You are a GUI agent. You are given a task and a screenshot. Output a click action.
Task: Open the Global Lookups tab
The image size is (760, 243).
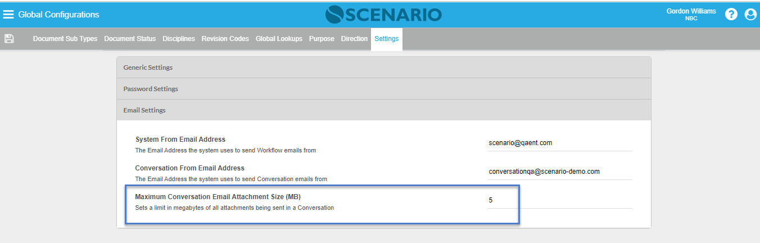coord(279,39)
